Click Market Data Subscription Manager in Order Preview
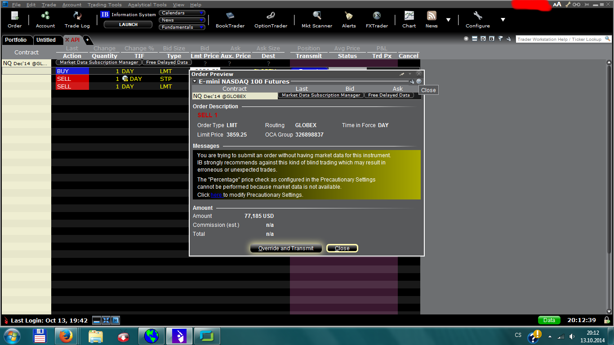 click(321, 95)
